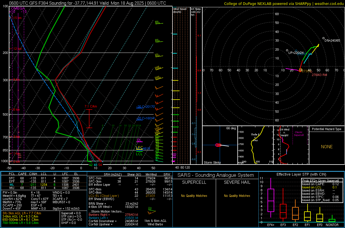Select the MU parcel row

point(44,188)
